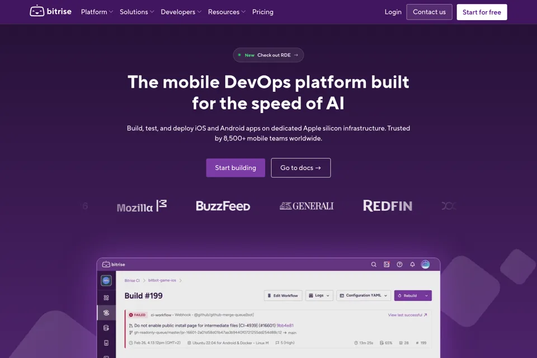Click the '13m 25s' build duration
Screen dimensions: 537x358
tap(366, 342)
